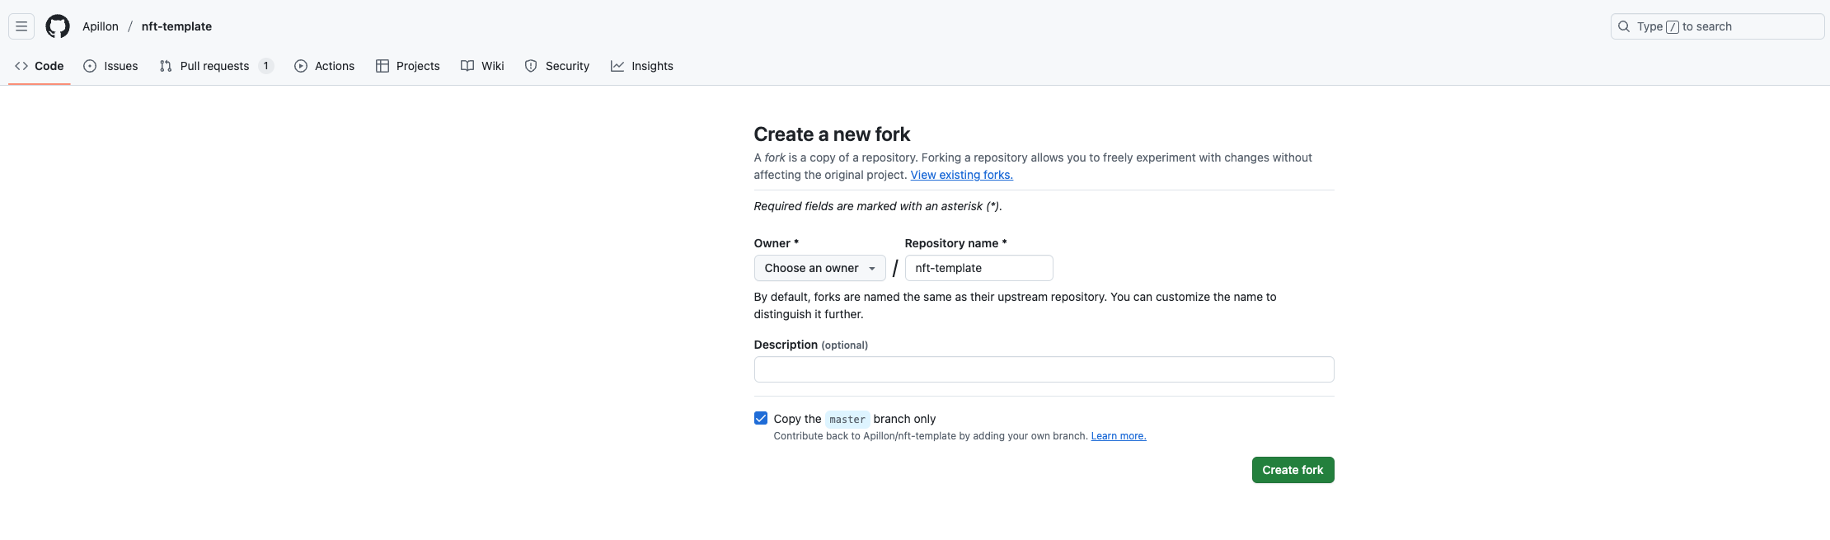
Task: Open the nft-template repository breadcrumb link
Action: [176, 26]
